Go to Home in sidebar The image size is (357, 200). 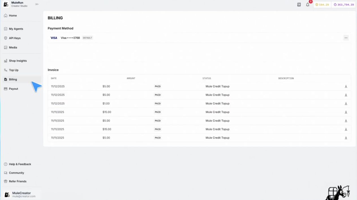tap(21, 16)
